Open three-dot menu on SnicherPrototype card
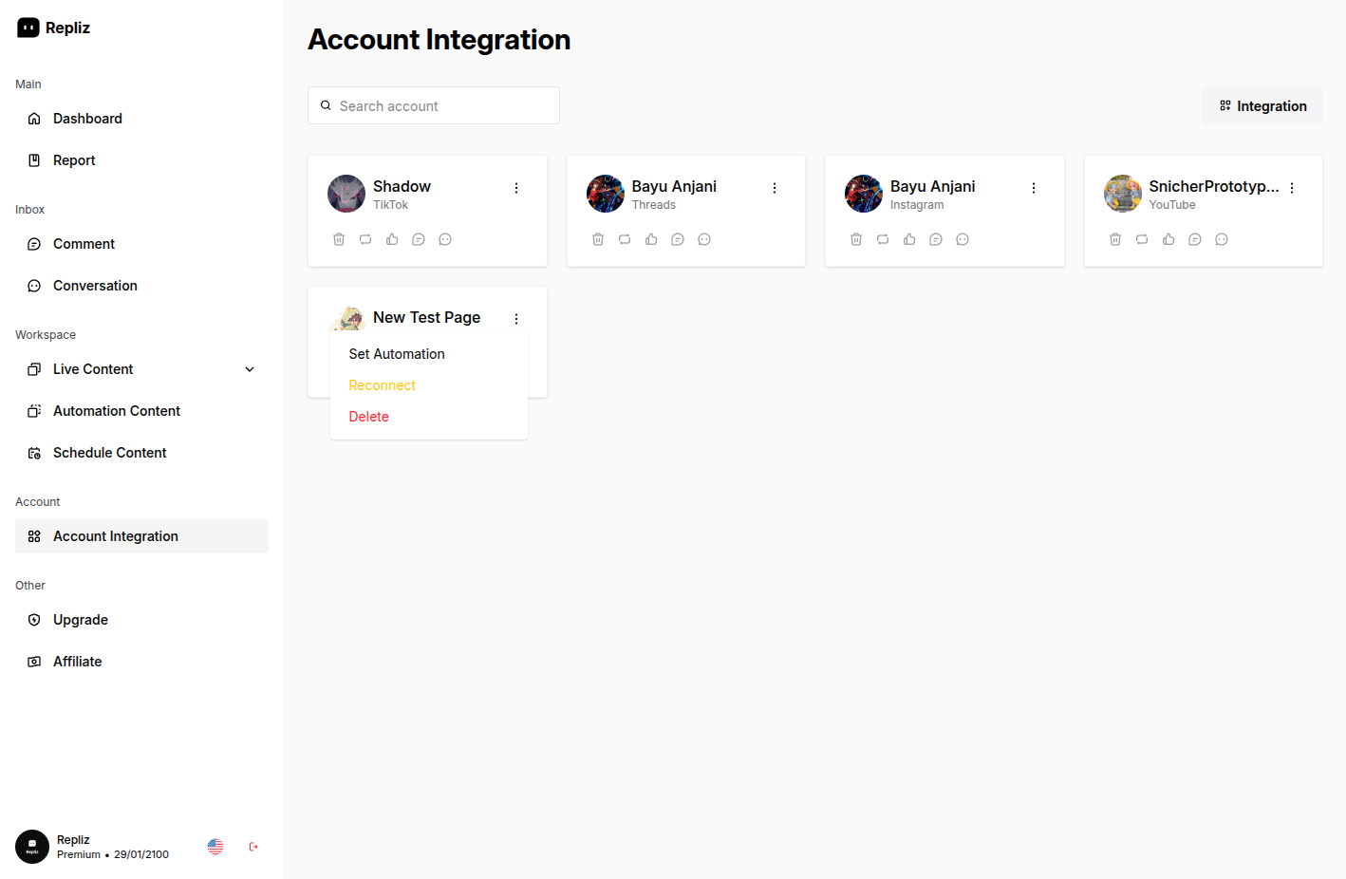Viewport: 1346px width, 879px height. (1292, 188)
